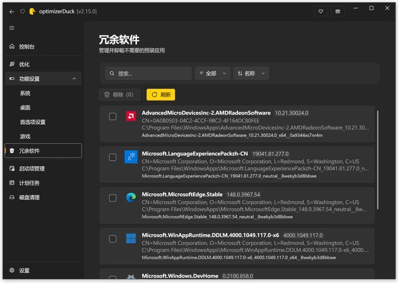This screenshot has width=398, height=283.
Task: Minimize the optimizerDuck window
Action: pyautogui.click(x=356, y=8)
